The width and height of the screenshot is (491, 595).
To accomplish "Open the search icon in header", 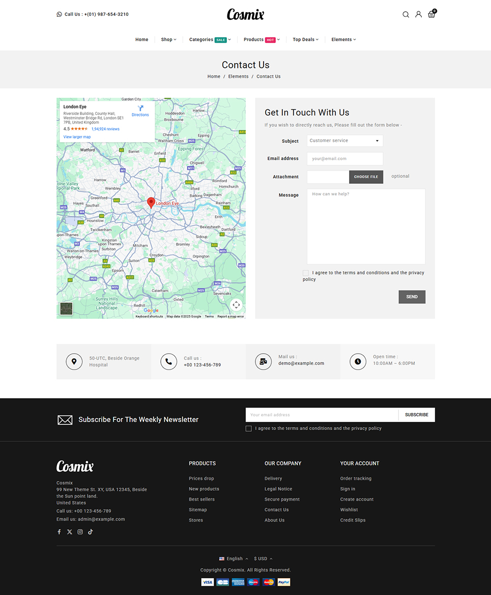I will click(406, 15).
